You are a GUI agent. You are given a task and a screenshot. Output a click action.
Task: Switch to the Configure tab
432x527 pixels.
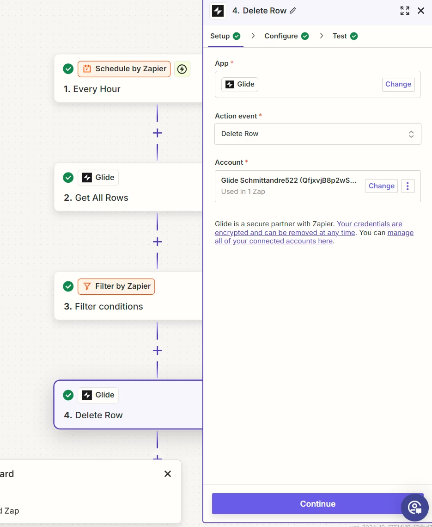pos(286,36)
